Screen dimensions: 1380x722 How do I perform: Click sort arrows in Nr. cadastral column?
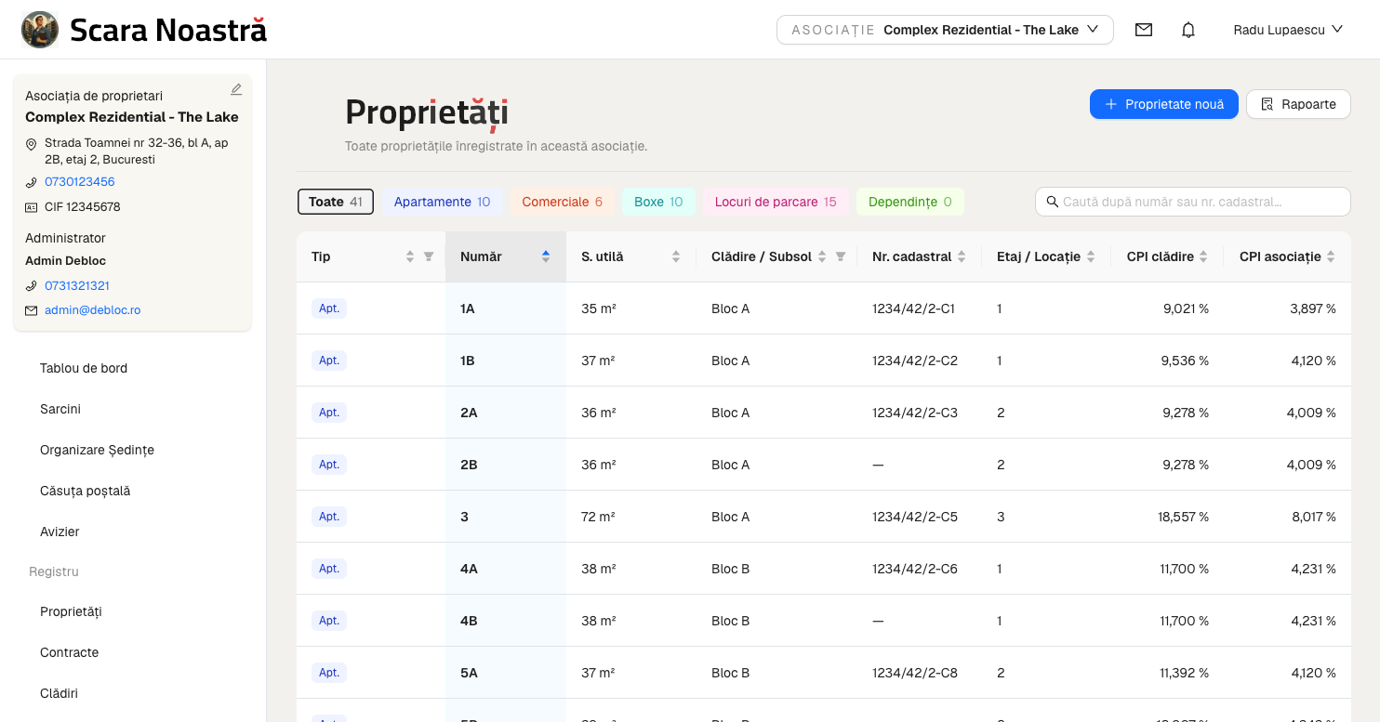click(x=962, y=256)
